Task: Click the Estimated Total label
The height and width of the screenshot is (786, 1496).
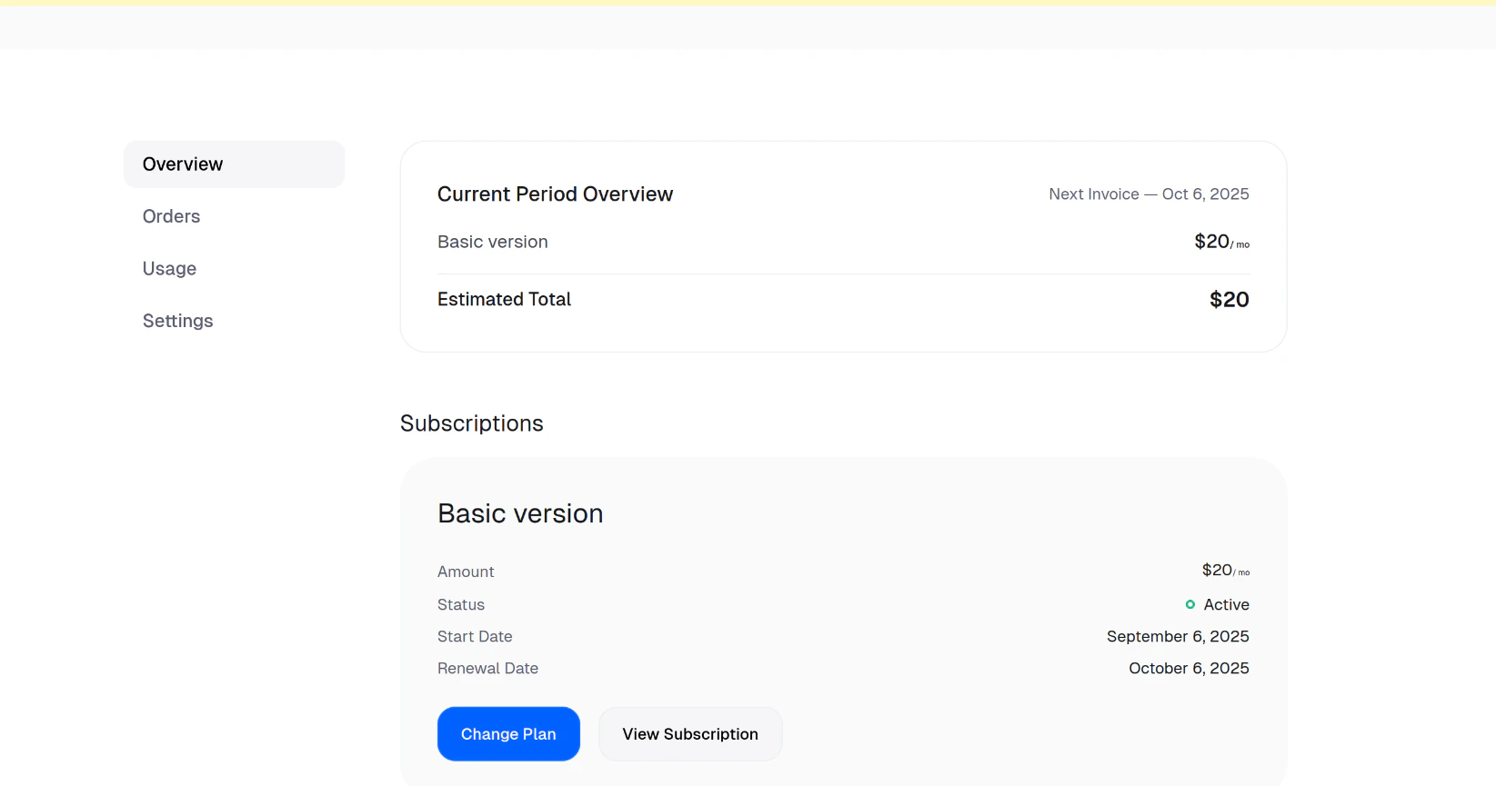Action: (x=504, y=300)
